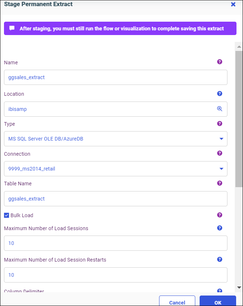Click the Location browse magnifier icon
This screenshot has height=306, width=243.
pos(219,109)
